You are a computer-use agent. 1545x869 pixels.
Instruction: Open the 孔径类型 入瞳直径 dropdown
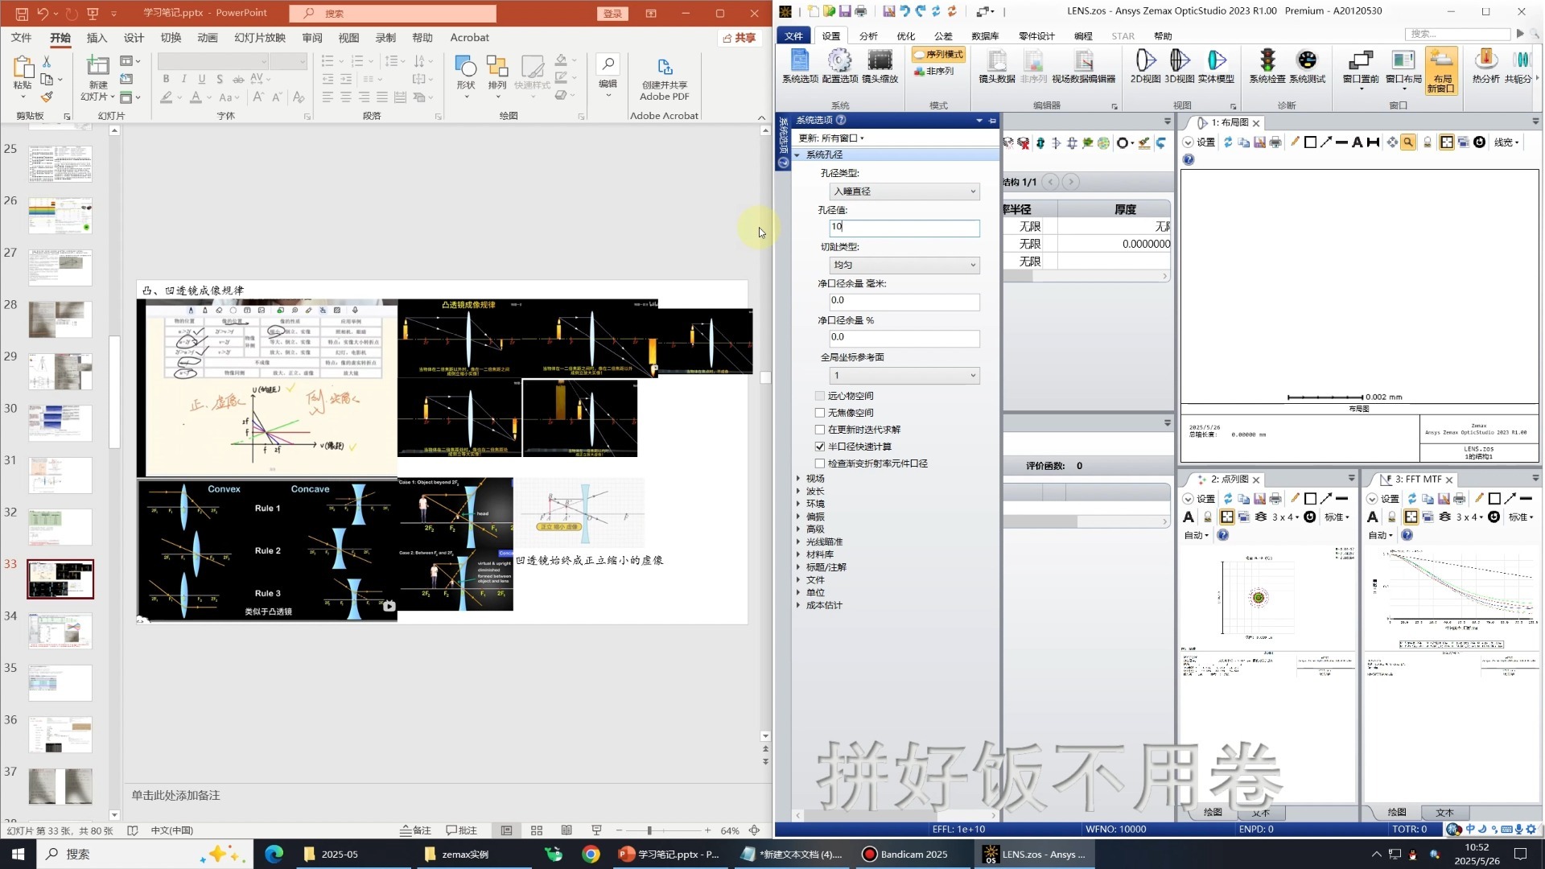click(904, 192)
